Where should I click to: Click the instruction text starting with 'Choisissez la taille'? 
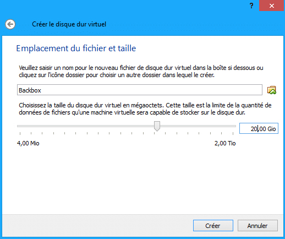click(x=145, y=109)
